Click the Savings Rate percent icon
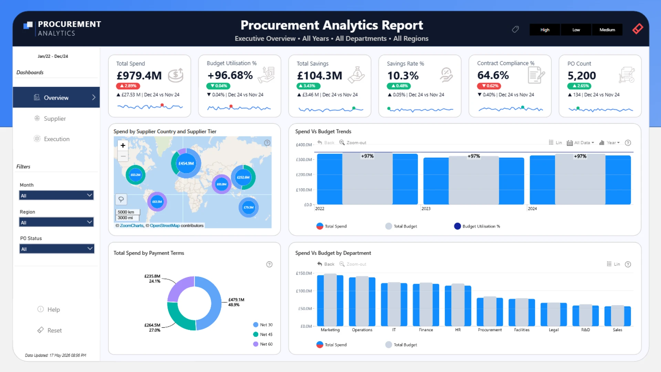Image resolution: width=661 pixels, height=372 pixels. click(x=446, y=75)
